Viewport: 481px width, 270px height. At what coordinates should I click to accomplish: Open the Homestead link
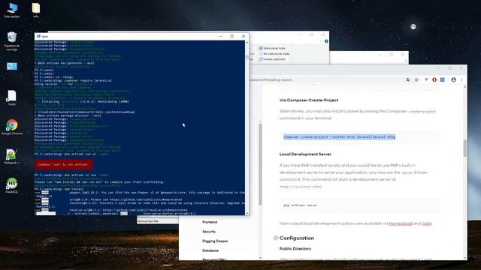(x=401, y=223)
